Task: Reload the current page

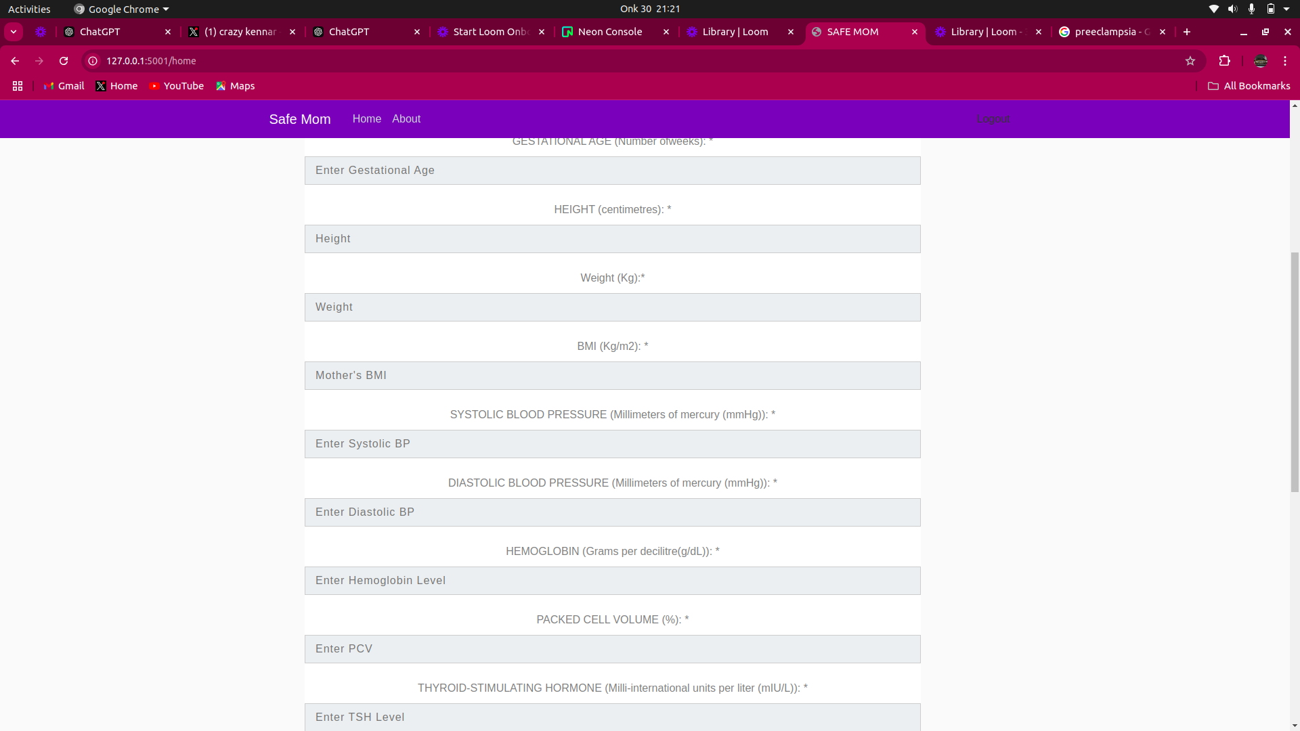Action: click(x=64, y=61)
